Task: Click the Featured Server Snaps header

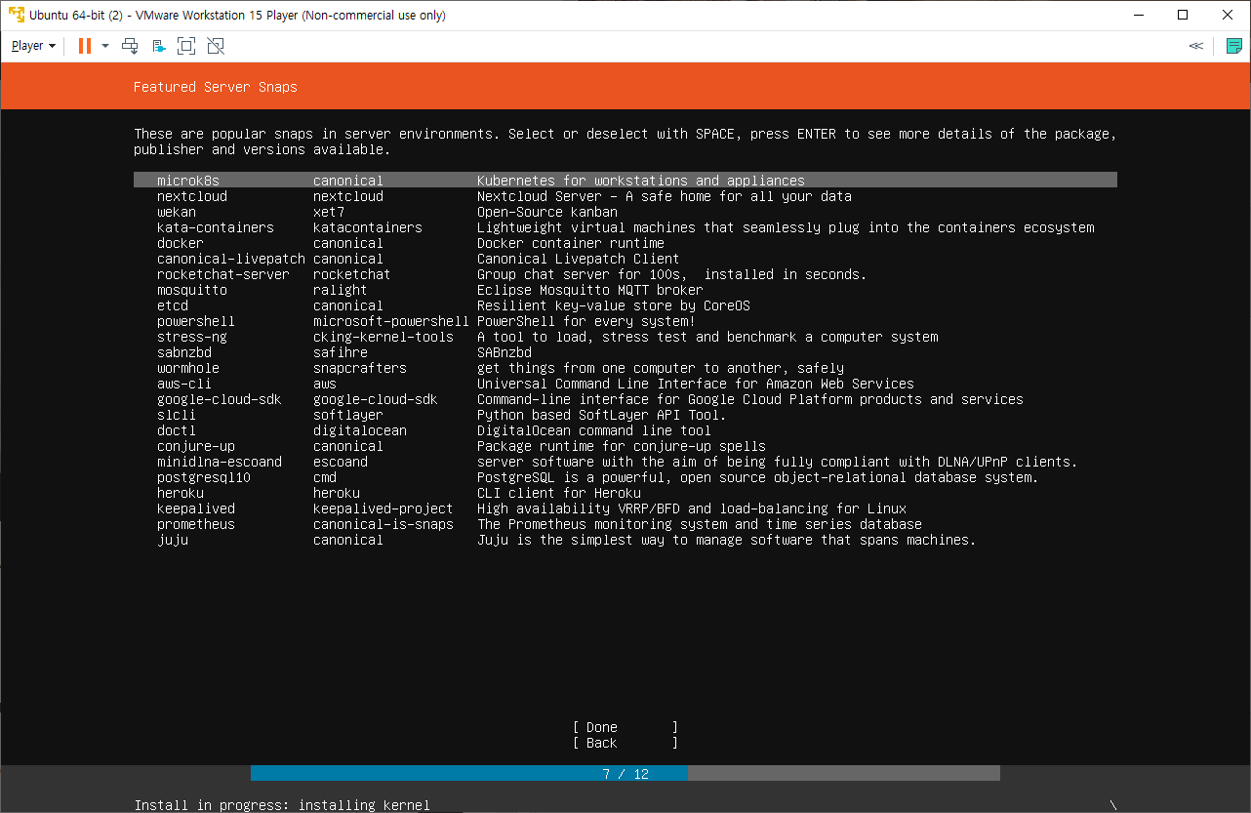Action: [x=216, y=87]
